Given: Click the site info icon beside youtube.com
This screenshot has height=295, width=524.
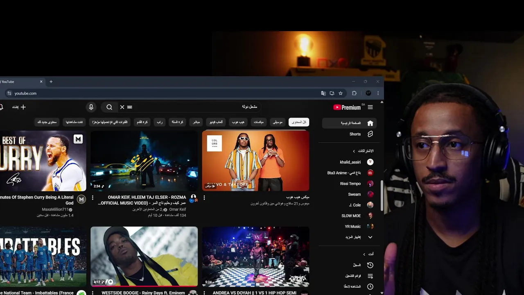Looking at the screenshot, I should [9, 93].
